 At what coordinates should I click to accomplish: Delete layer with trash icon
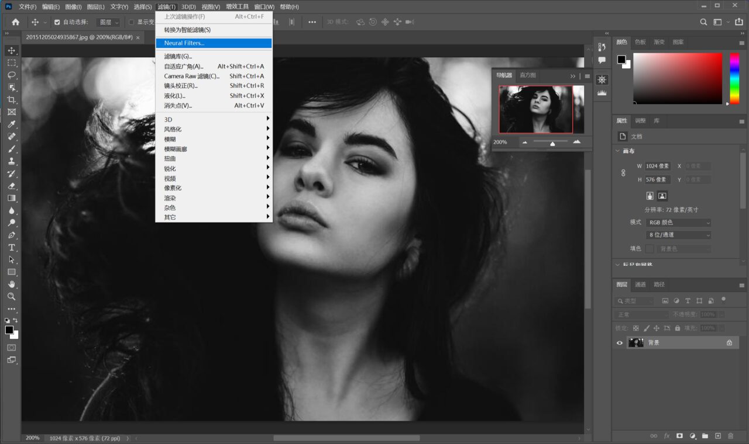point(730,436)
